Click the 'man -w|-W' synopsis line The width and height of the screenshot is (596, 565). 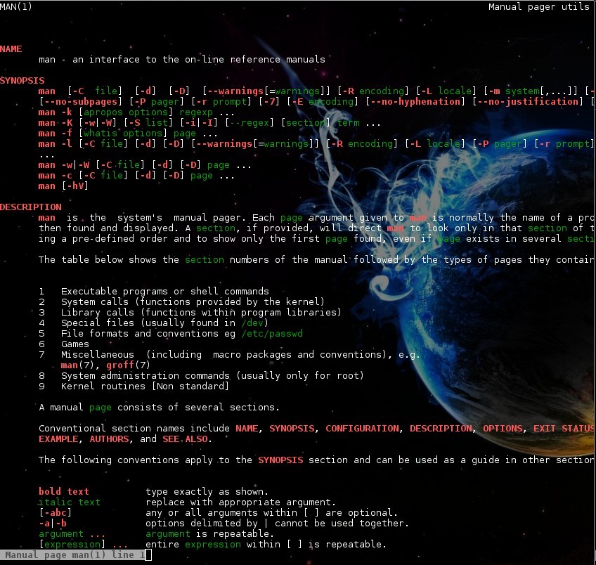tap(145, 165)
